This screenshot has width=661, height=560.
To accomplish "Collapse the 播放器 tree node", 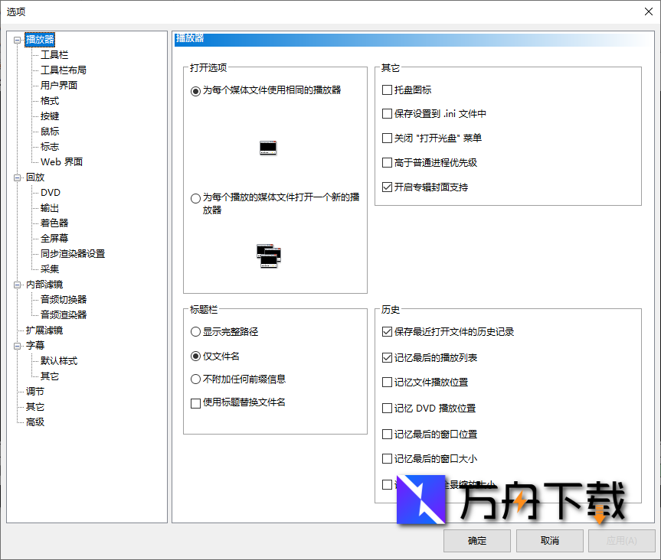I will (x=17, y=39).
